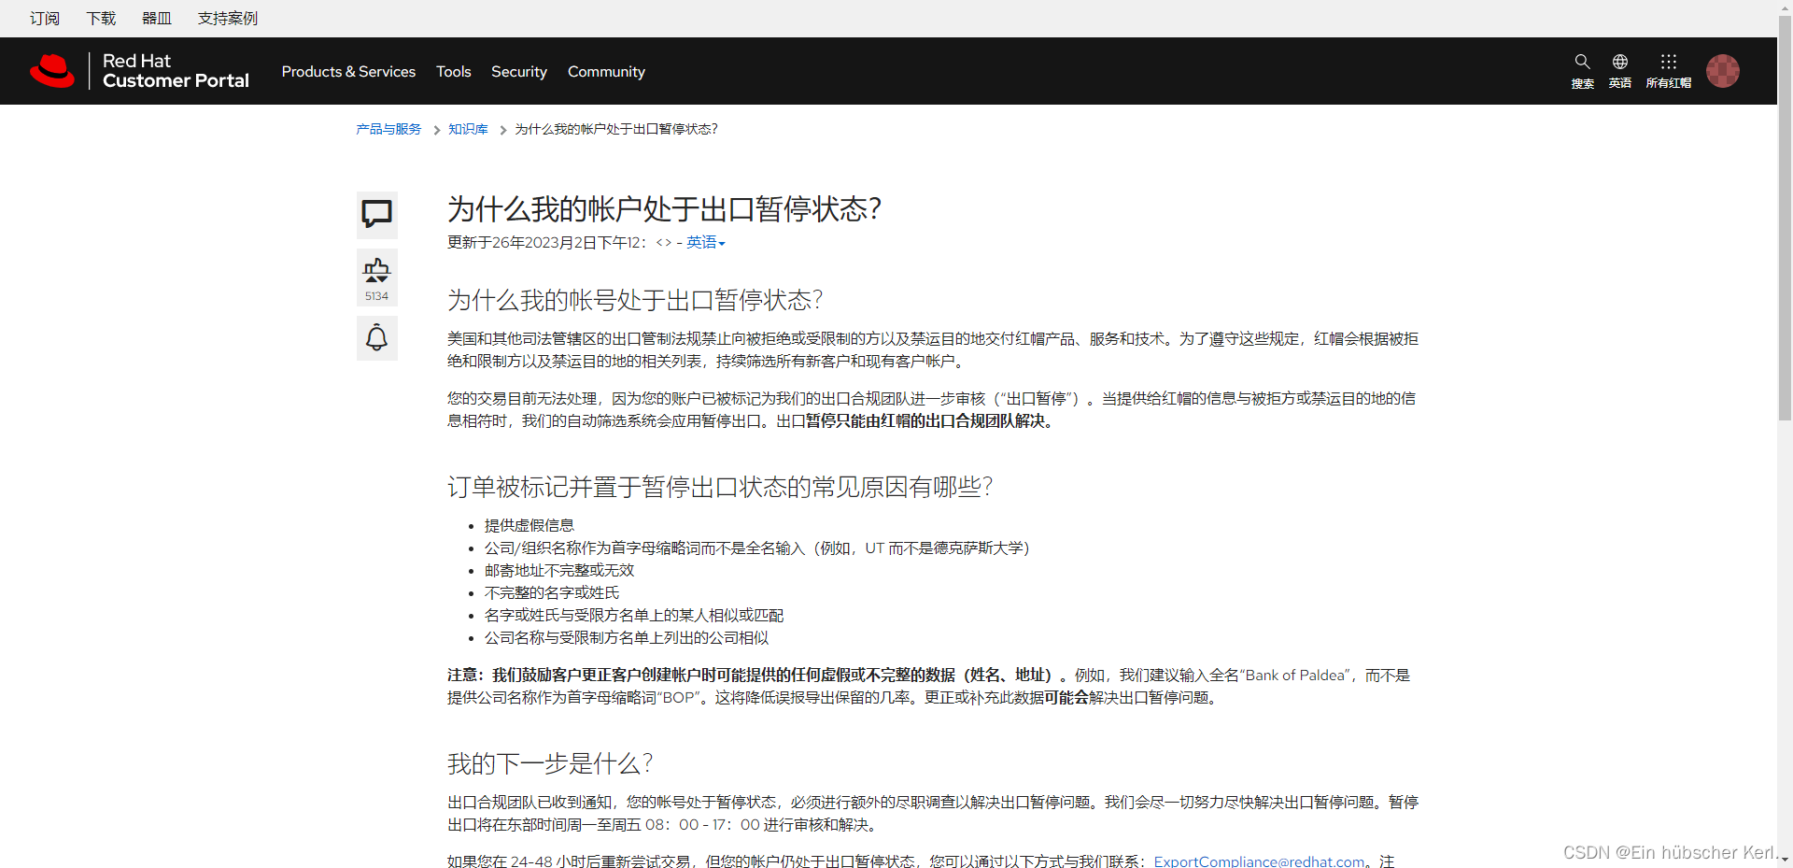Open the Security menu
1793x868 pixels.
pyautogui.click(x=519, y=71)
